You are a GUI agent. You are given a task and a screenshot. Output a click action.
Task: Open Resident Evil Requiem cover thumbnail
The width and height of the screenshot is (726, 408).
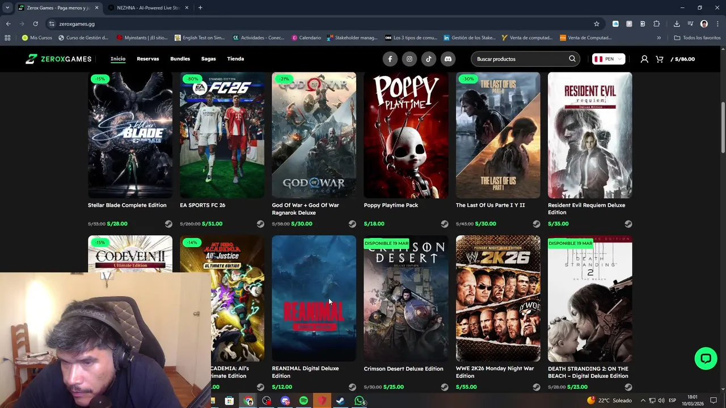tap(590, 135)
